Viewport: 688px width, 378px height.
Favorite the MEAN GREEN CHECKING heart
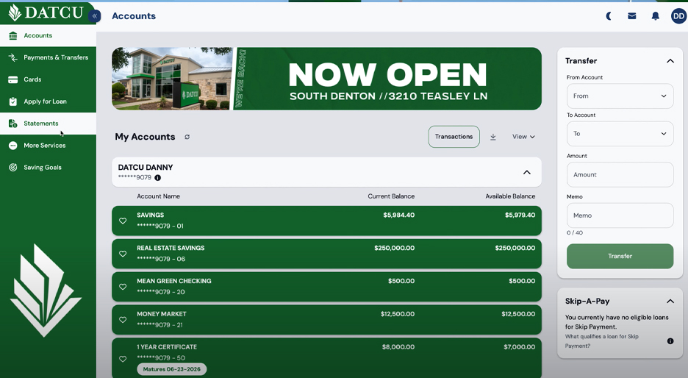(x=123, y=287)
